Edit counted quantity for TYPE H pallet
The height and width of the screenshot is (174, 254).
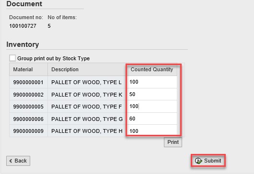(x=152, y=130)
